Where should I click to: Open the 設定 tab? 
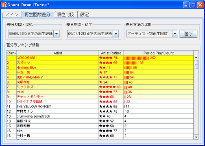(x=85, y=15)
